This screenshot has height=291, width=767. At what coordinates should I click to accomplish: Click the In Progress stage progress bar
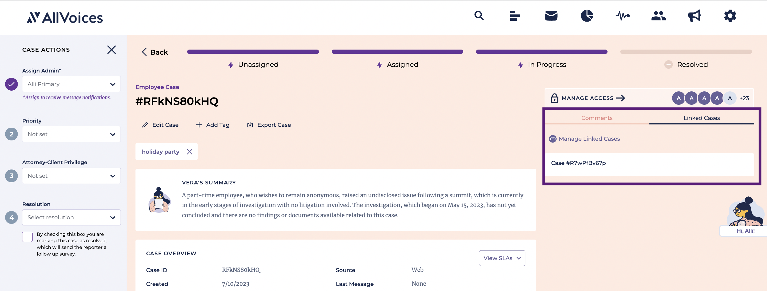(542, 51)
